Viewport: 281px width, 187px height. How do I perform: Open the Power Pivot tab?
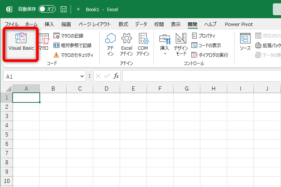pyautogui.click(x=239, y=24)
